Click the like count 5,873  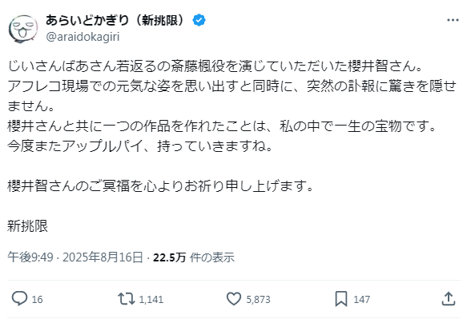click(258, 299)
